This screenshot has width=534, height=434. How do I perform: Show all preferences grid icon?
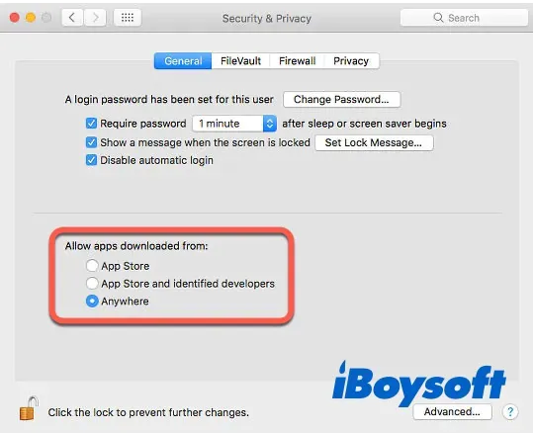pyautogui.click(x=128, y=18)
